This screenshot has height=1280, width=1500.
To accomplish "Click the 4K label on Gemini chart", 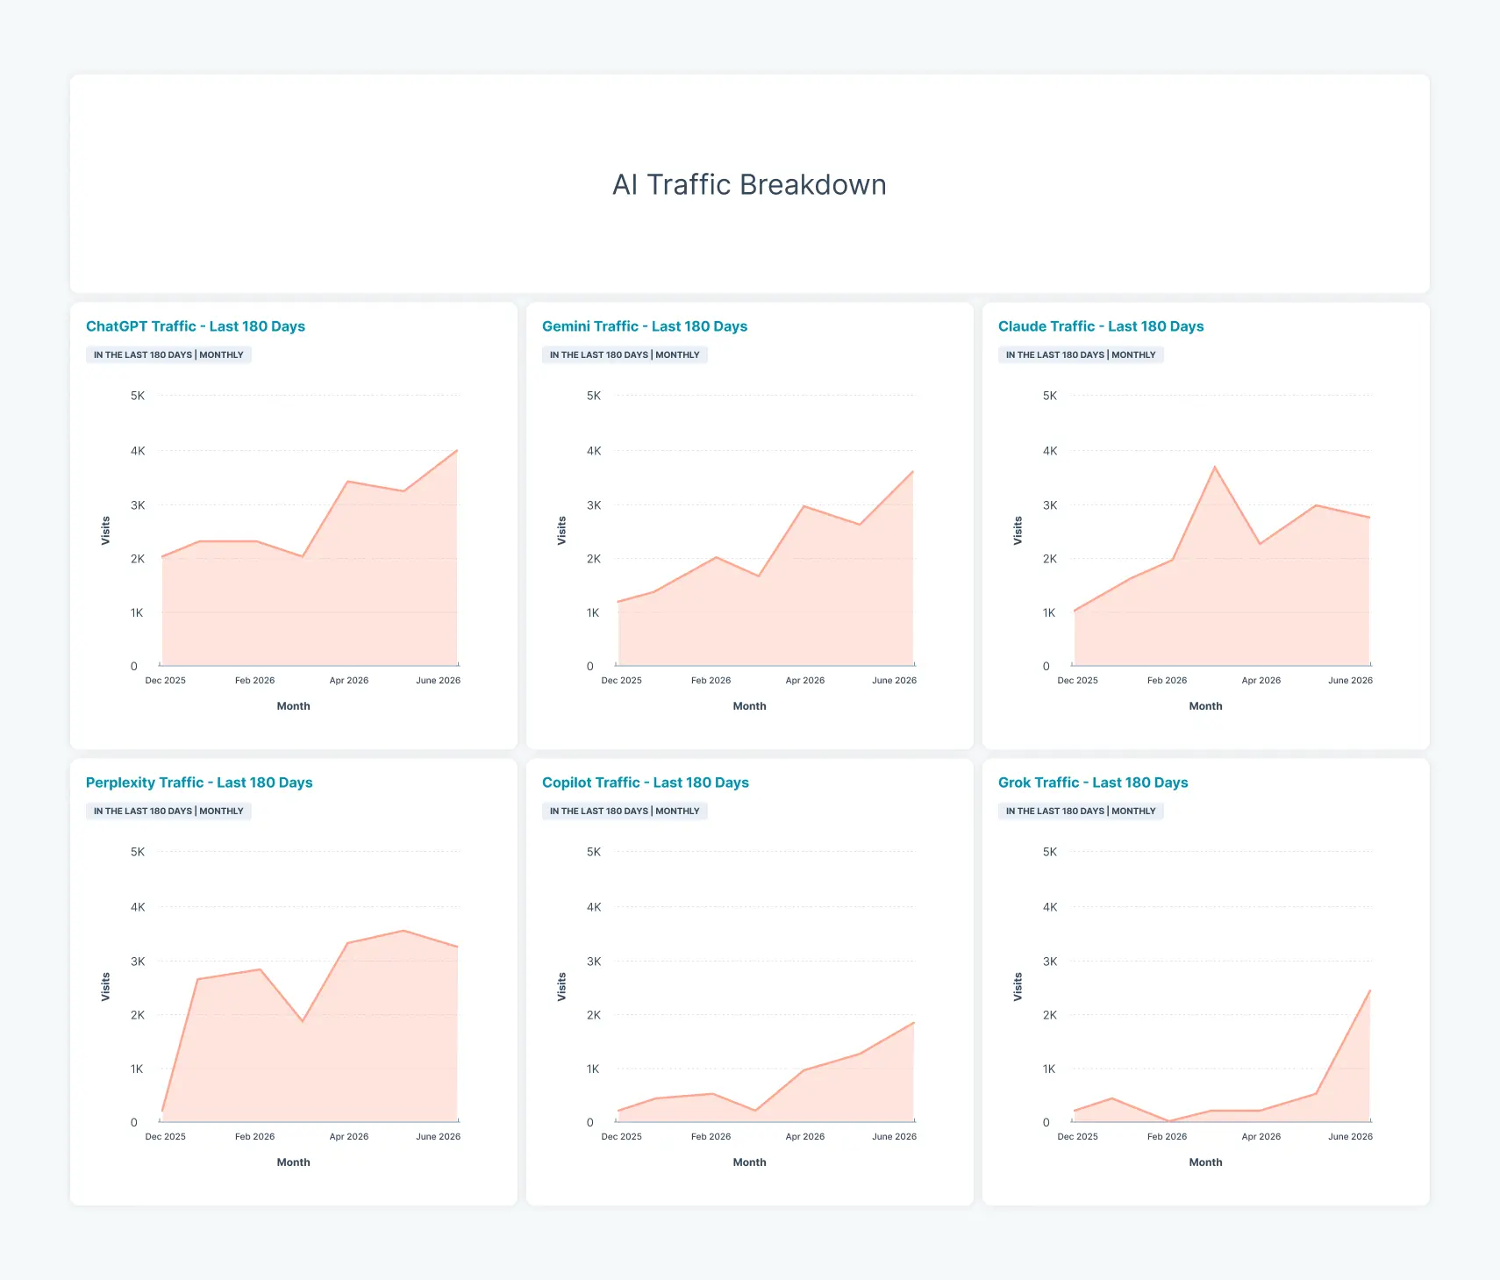I will [594, 451].
